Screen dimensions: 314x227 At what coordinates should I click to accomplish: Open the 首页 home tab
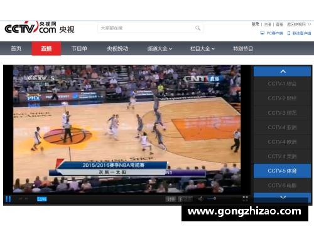(x=16, y=49)
